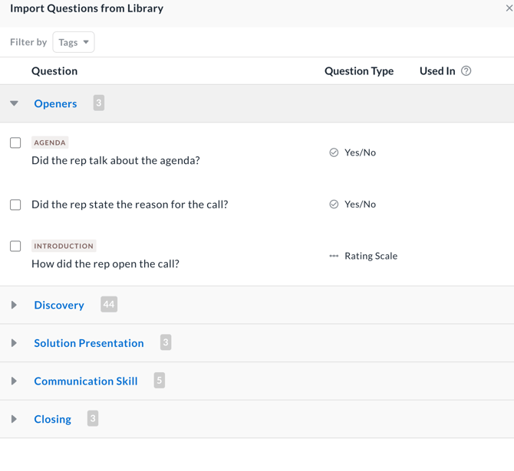Tick the checkbox for how rep opened call
This screenshot has width=514, height=471.
pos(15,246)
